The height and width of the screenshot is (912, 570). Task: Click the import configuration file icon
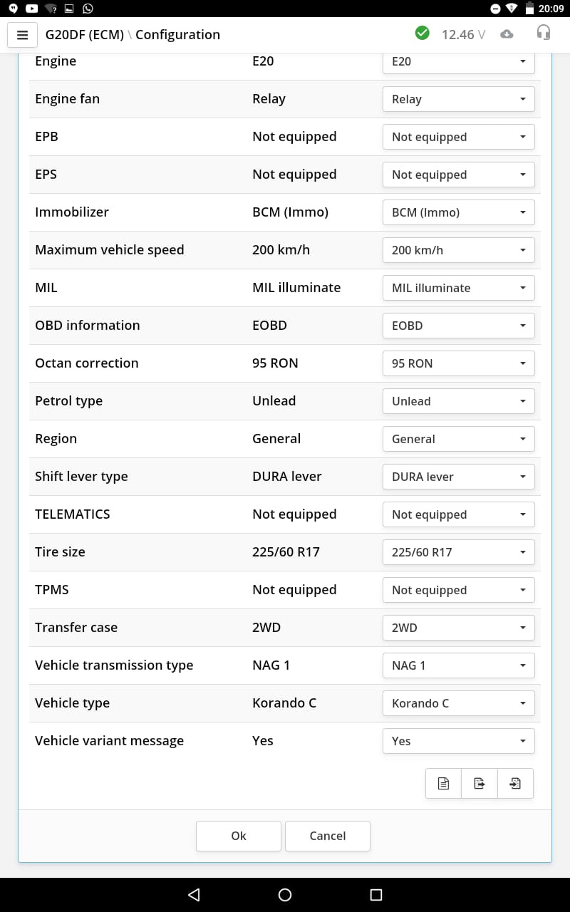515,783
